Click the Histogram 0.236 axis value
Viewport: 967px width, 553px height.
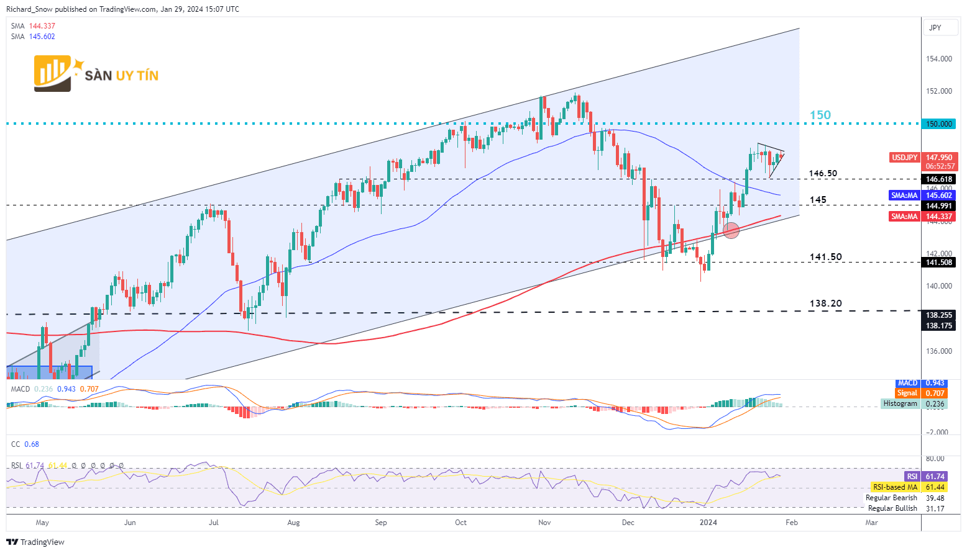tap(935, 404)
